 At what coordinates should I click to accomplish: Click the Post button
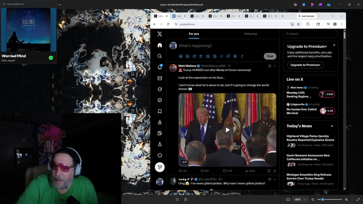pos(270,56)
